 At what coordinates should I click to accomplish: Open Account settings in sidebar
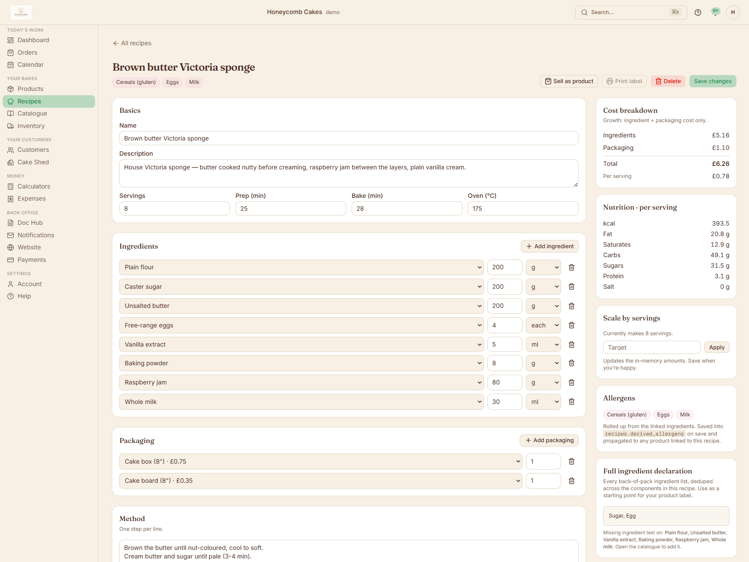coord(49,284)
